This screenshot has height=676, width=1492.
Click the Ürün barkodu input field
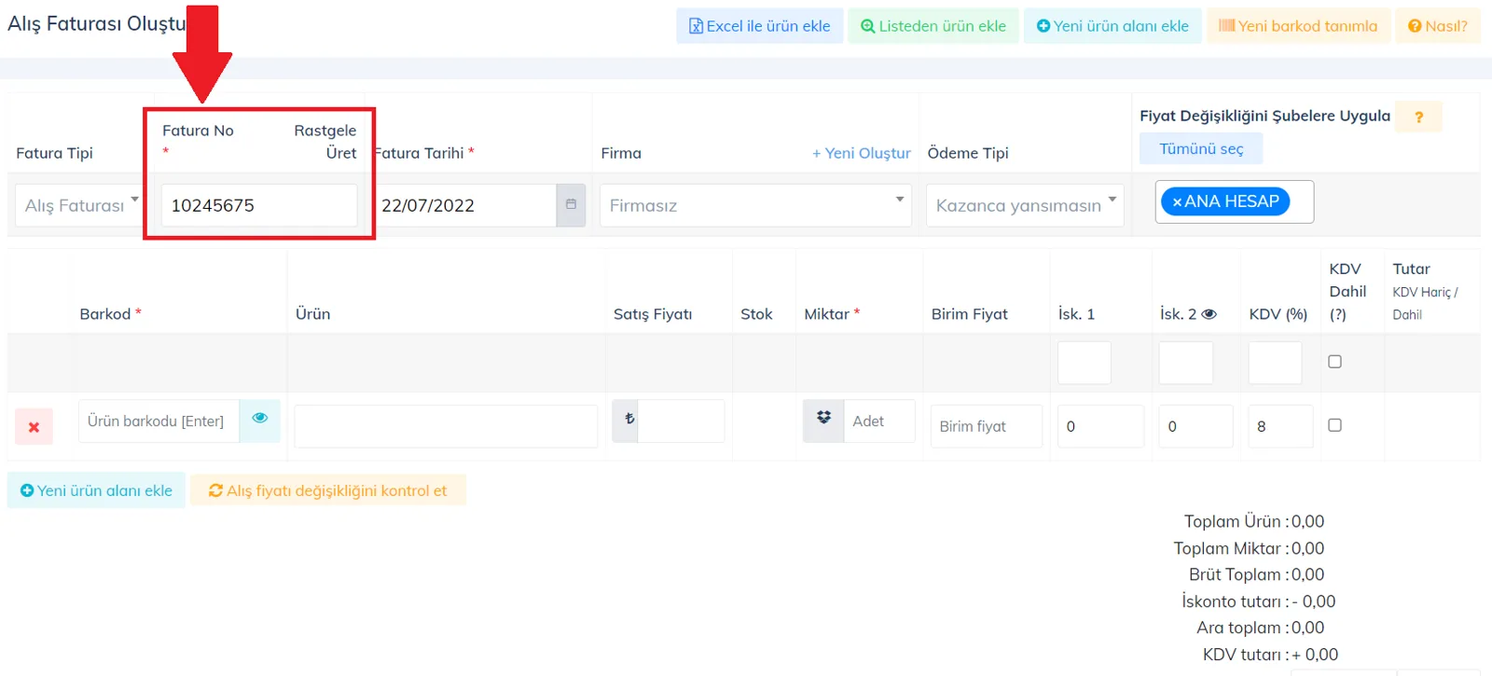coord(159,421)
